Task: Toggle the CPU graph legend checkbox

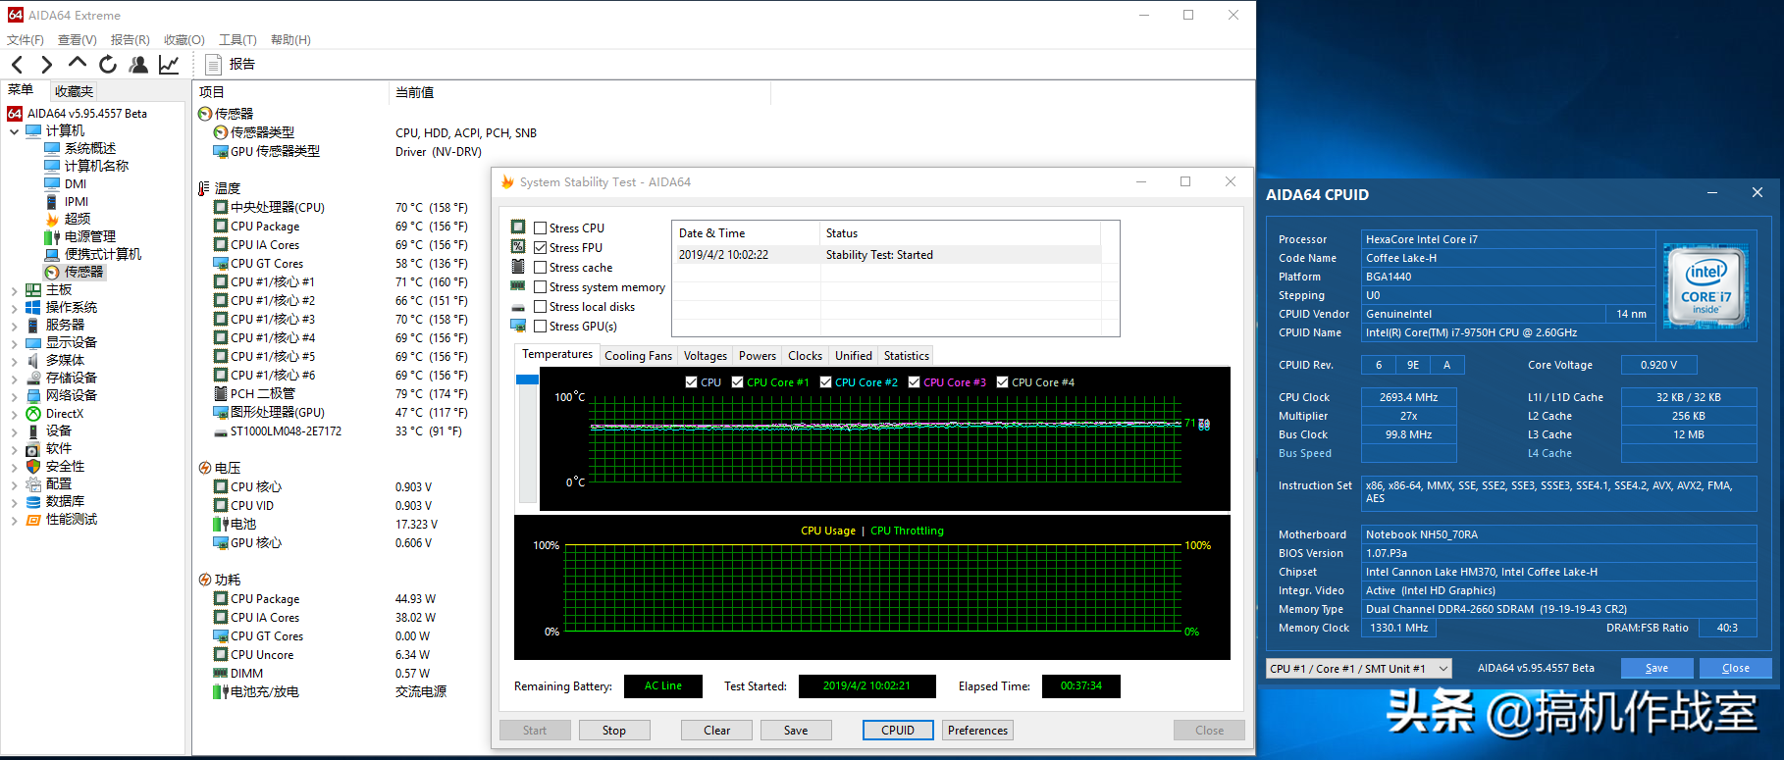Action: [692, 382]
